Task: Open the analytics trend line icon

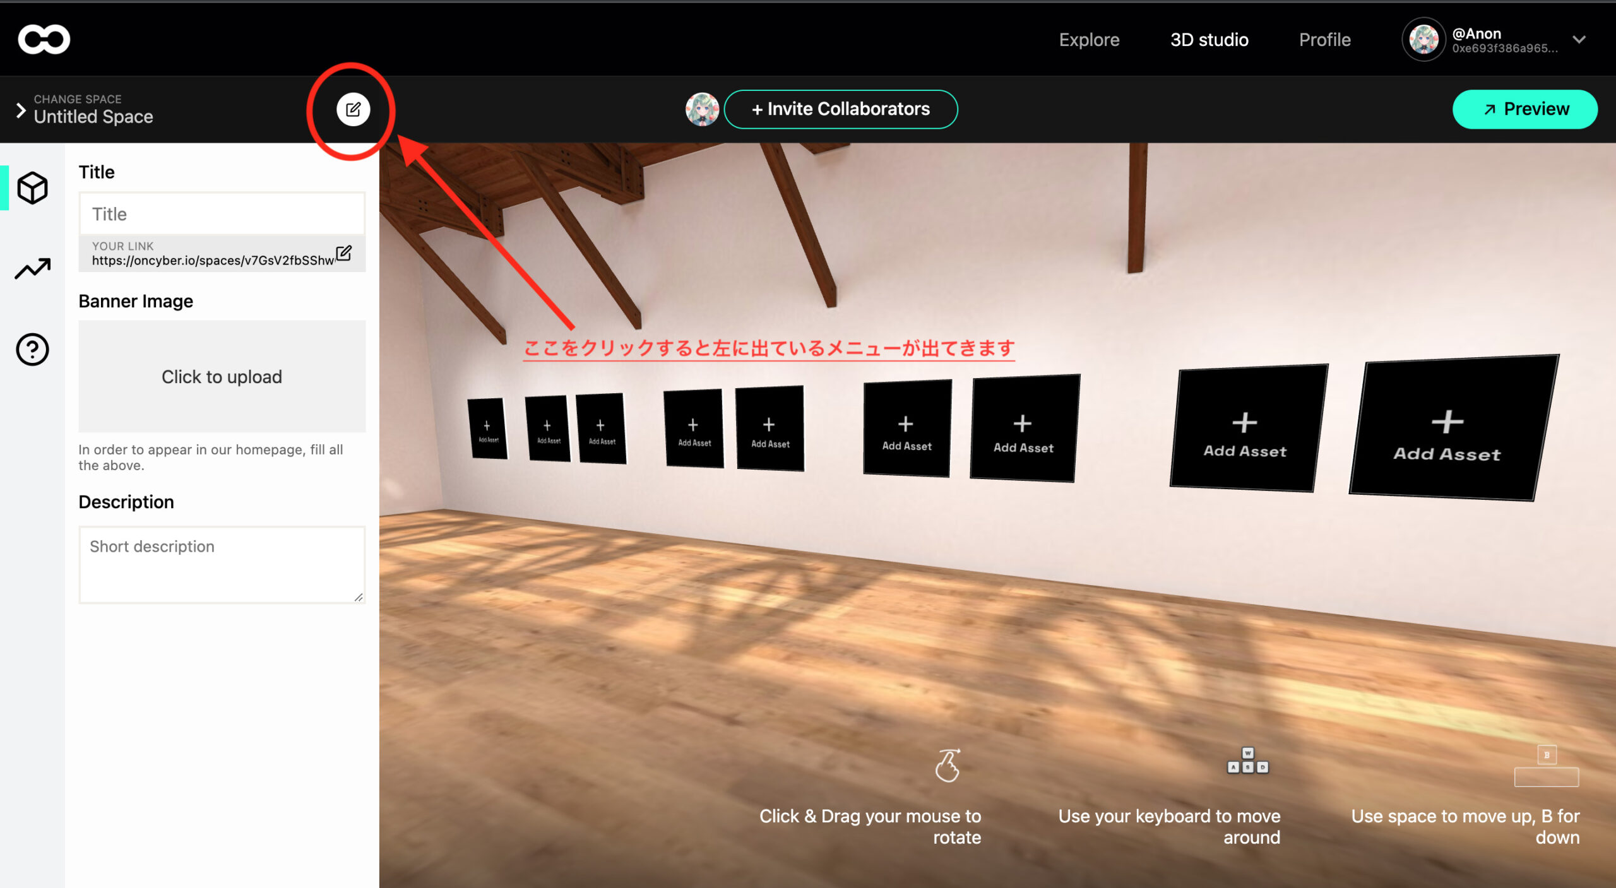Action: [x=32, y=268]
